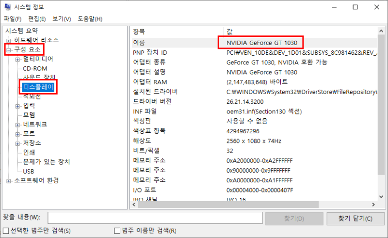Click the I/O 포트 row
The height and width of the screenshot is (238, 388).
[254, 190]
